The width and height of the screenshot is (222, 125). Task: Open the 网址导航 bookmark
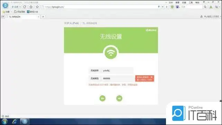pyautogui.click(x=20, y=12)
